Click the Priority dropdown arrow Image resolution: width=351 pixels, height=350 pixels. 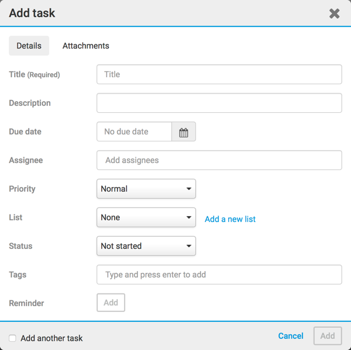pos(189,189)
